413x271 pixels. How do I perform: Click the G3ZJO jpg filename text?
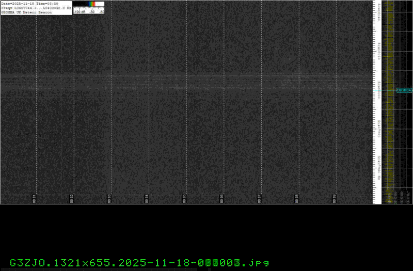pyautogui.click(x=139, y=263)
